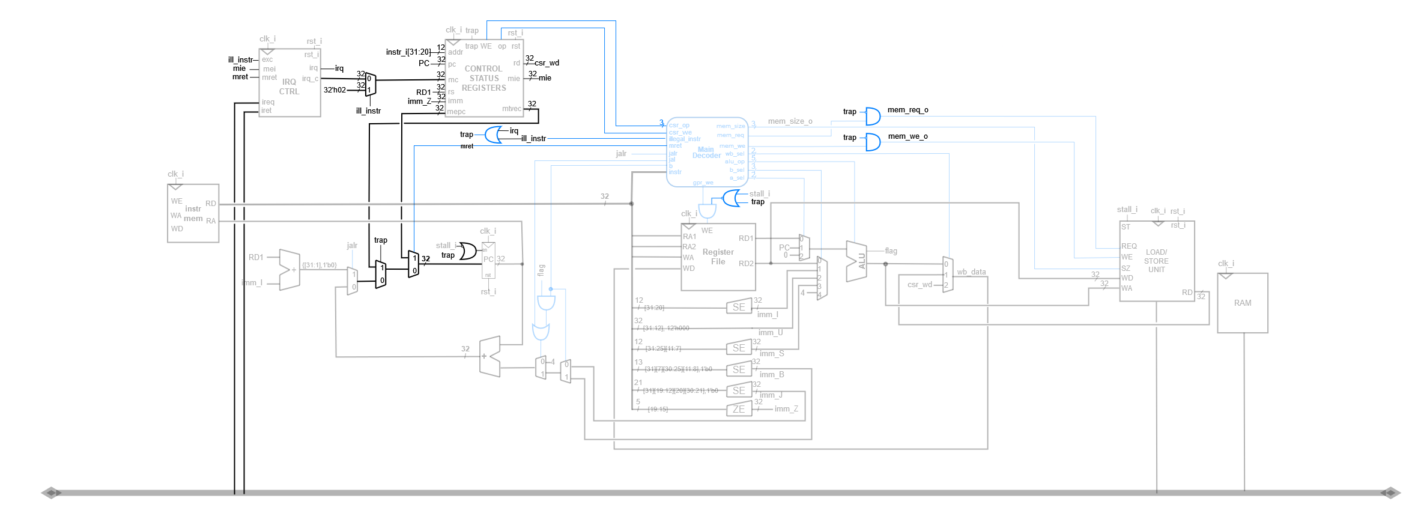The height and width of the screenshot is (519, 1427).
Task: Select the Main Decoder block
Action: pyautogui.click(x=707, y=152)
